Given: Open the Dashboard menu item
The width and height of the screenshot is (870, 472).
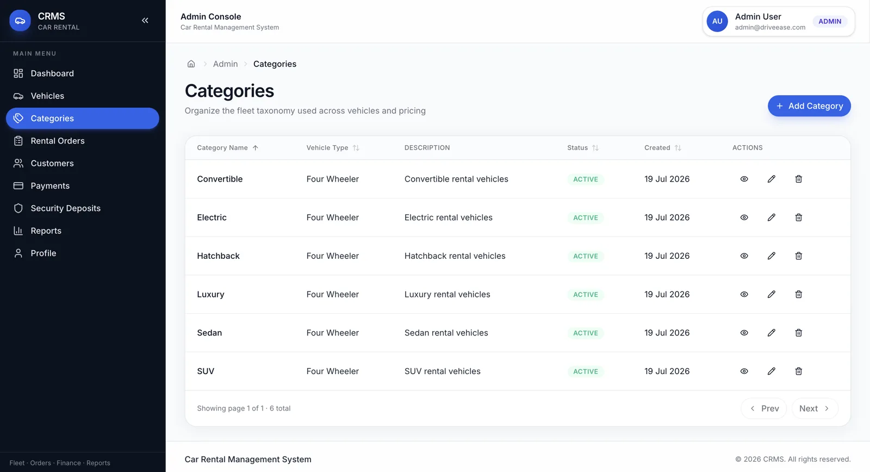Looking at the screenshot, I should click(83, 73).
